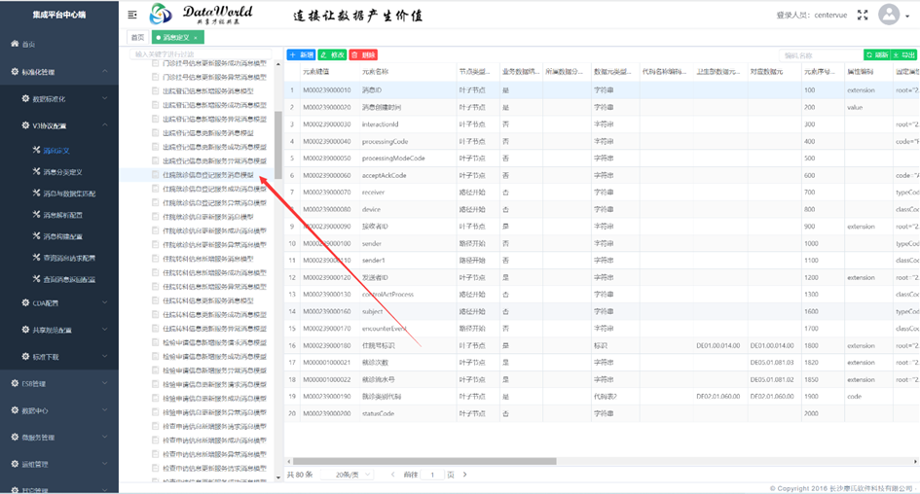Screen dimensions: 920x494
Task: Expand the 数据中心 menu chevron
Action: 105,410
